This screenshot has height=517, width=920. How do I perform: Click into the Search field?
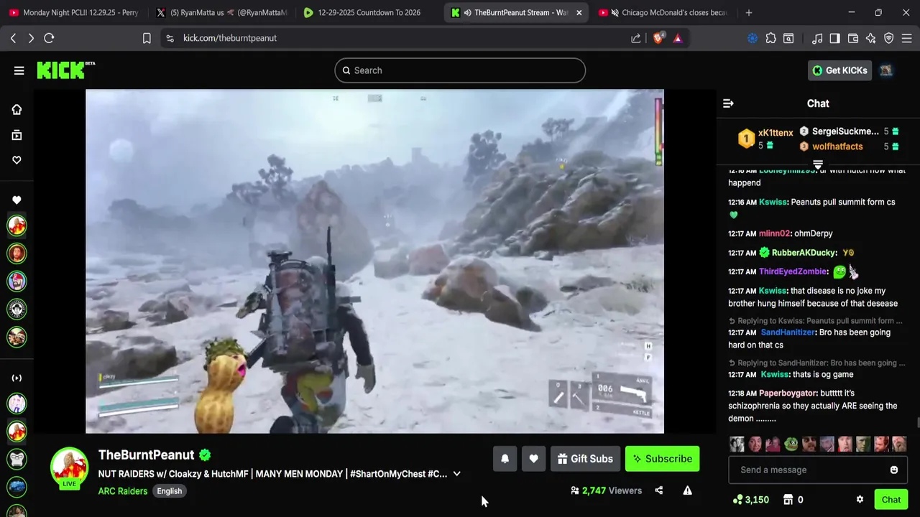tap(460, 70)
